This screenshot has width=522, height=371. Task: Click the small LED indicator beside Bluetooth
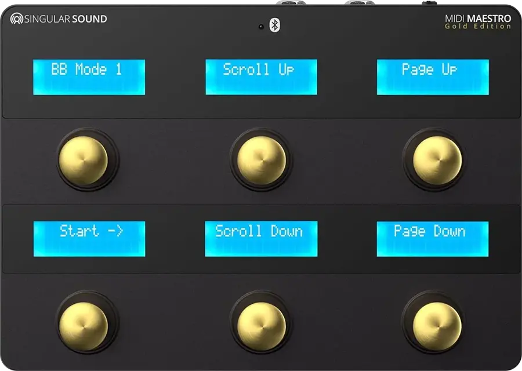click(x=262, y=27)
